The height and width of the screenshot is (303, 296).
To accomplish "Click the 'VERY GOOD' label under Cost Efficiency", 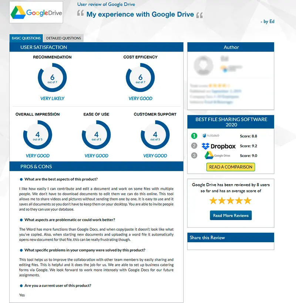I will tap(140, 99).
